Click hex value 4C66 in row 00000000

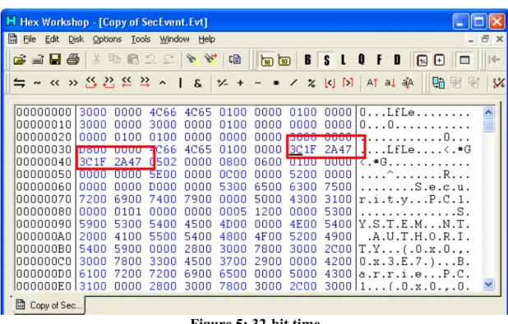pyautogui.click(x=163, y=112)
